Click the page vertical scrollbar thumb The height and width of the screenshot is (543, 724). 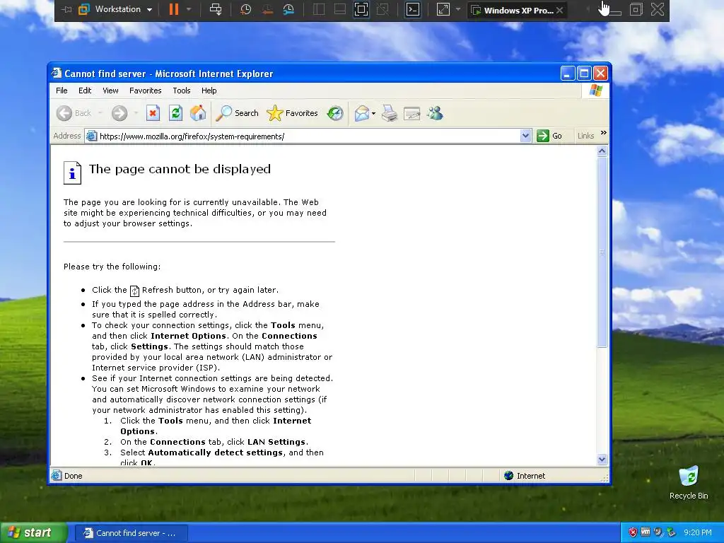pyautogui.click(x=602, y=252)
